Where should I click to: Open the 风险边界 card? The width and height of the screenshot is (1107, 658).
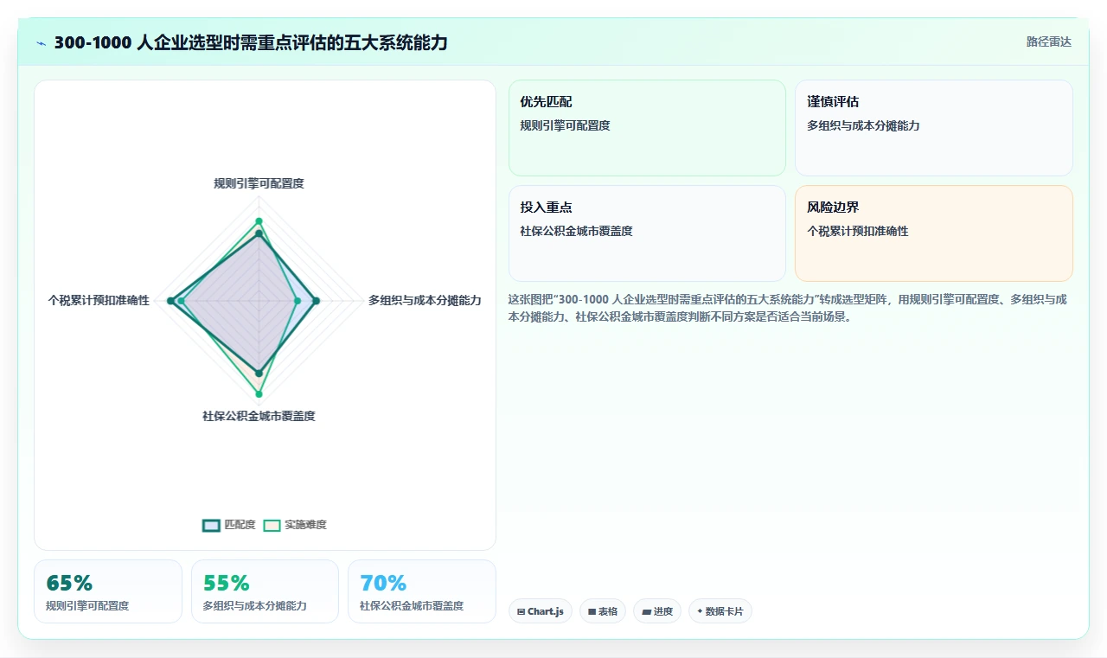934,233
